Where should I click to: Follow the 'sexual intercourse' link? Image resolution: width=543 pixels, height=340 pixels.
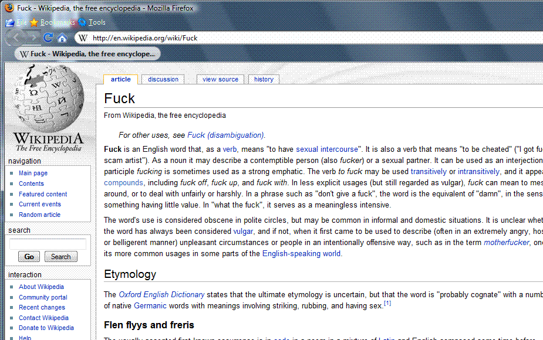327,149
